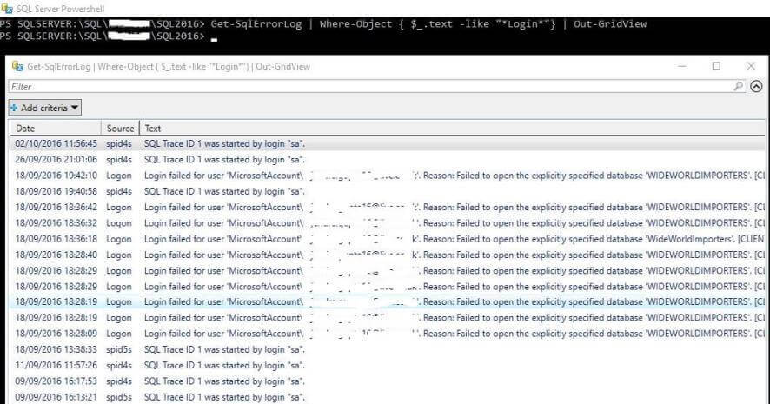The width and height of the screenshot is (770, 404).
Task: Select the row dated 18/09/2016 19:40:58
Action: (x=388, y=191)
